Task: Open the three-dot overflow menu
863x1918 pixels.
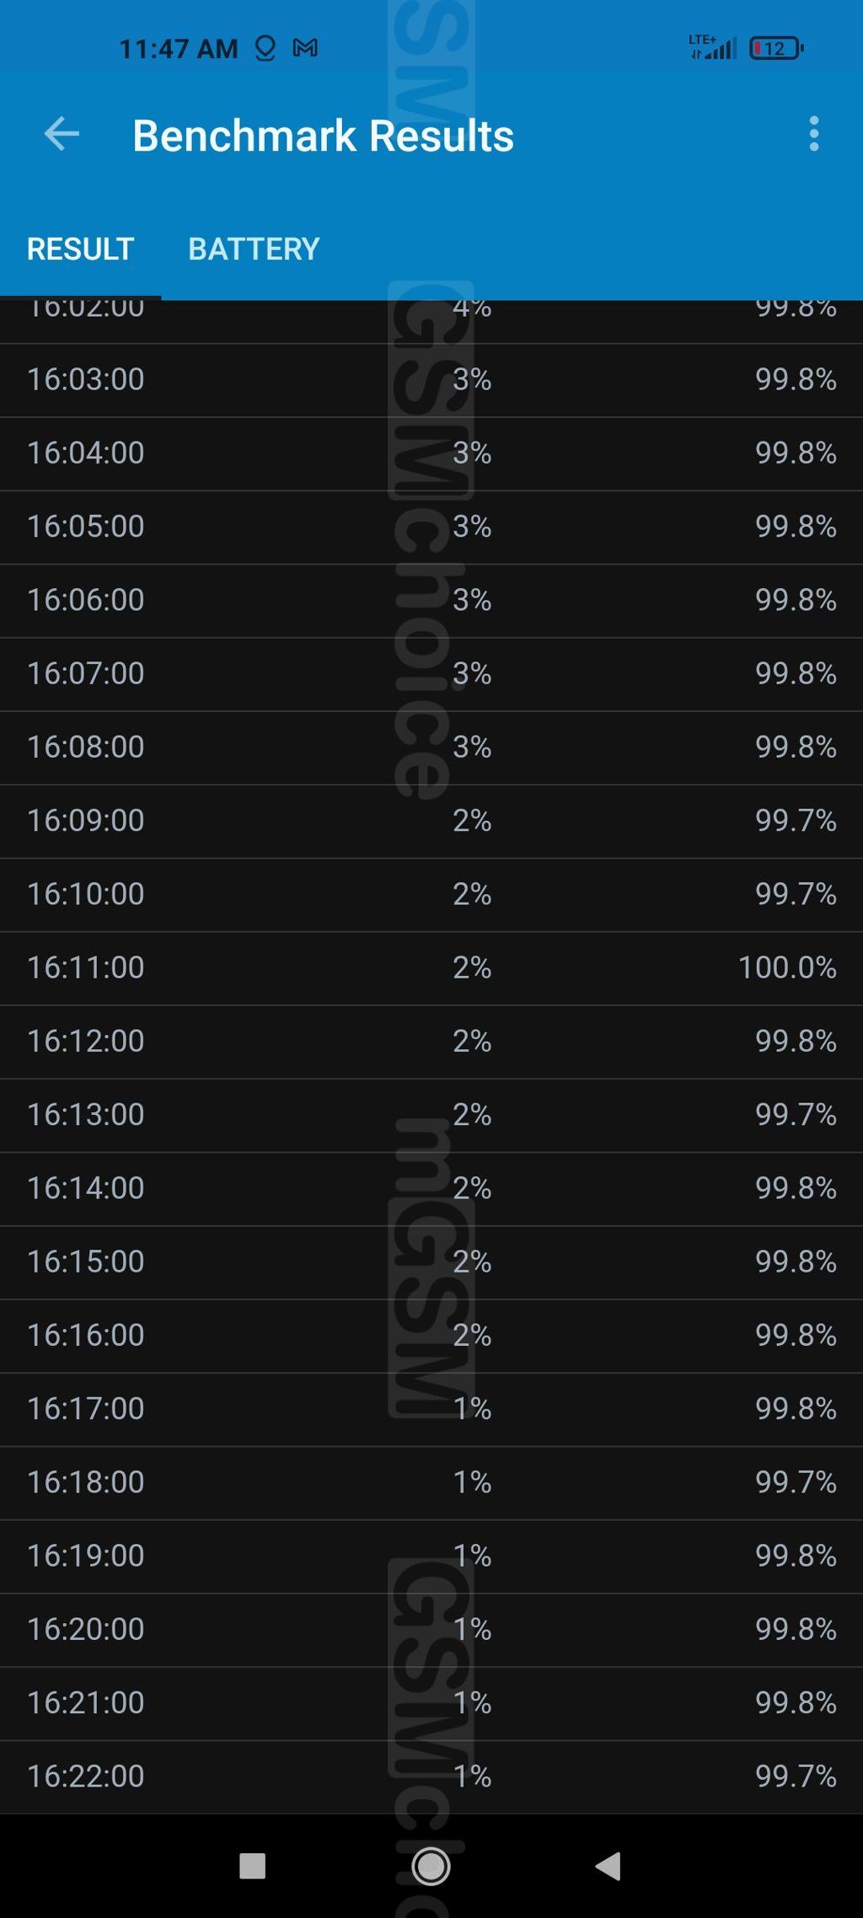Action: point(813,134)
